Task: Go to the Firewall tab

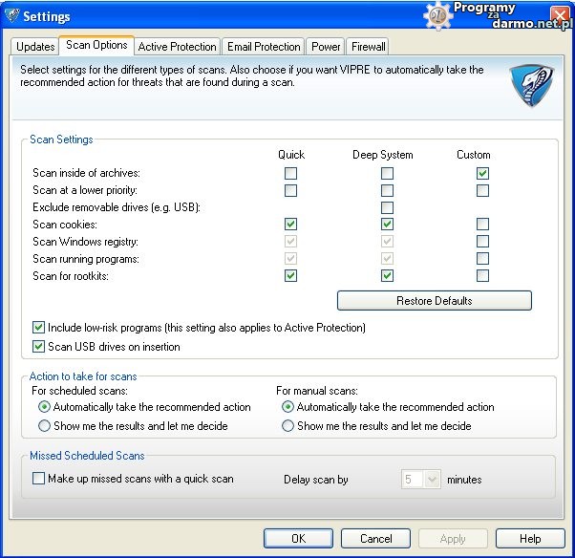Action: tap(368, 47)
